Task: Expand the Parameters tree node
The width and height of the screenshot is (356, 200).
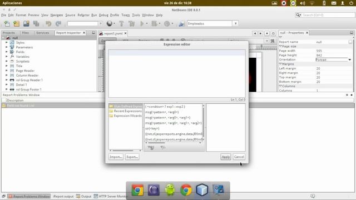Action: point(7,47)
